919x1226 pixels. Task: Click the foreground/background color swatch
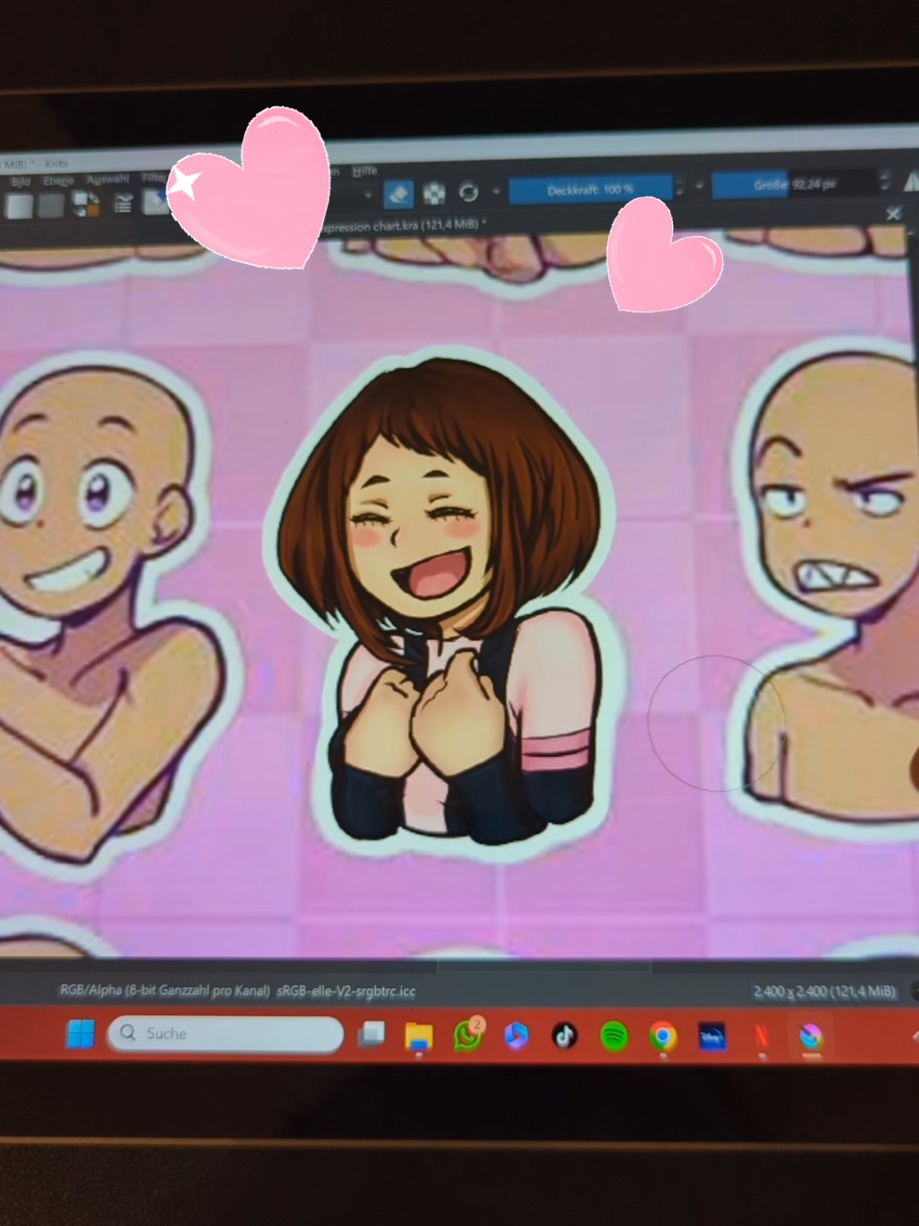pos(87,204)
